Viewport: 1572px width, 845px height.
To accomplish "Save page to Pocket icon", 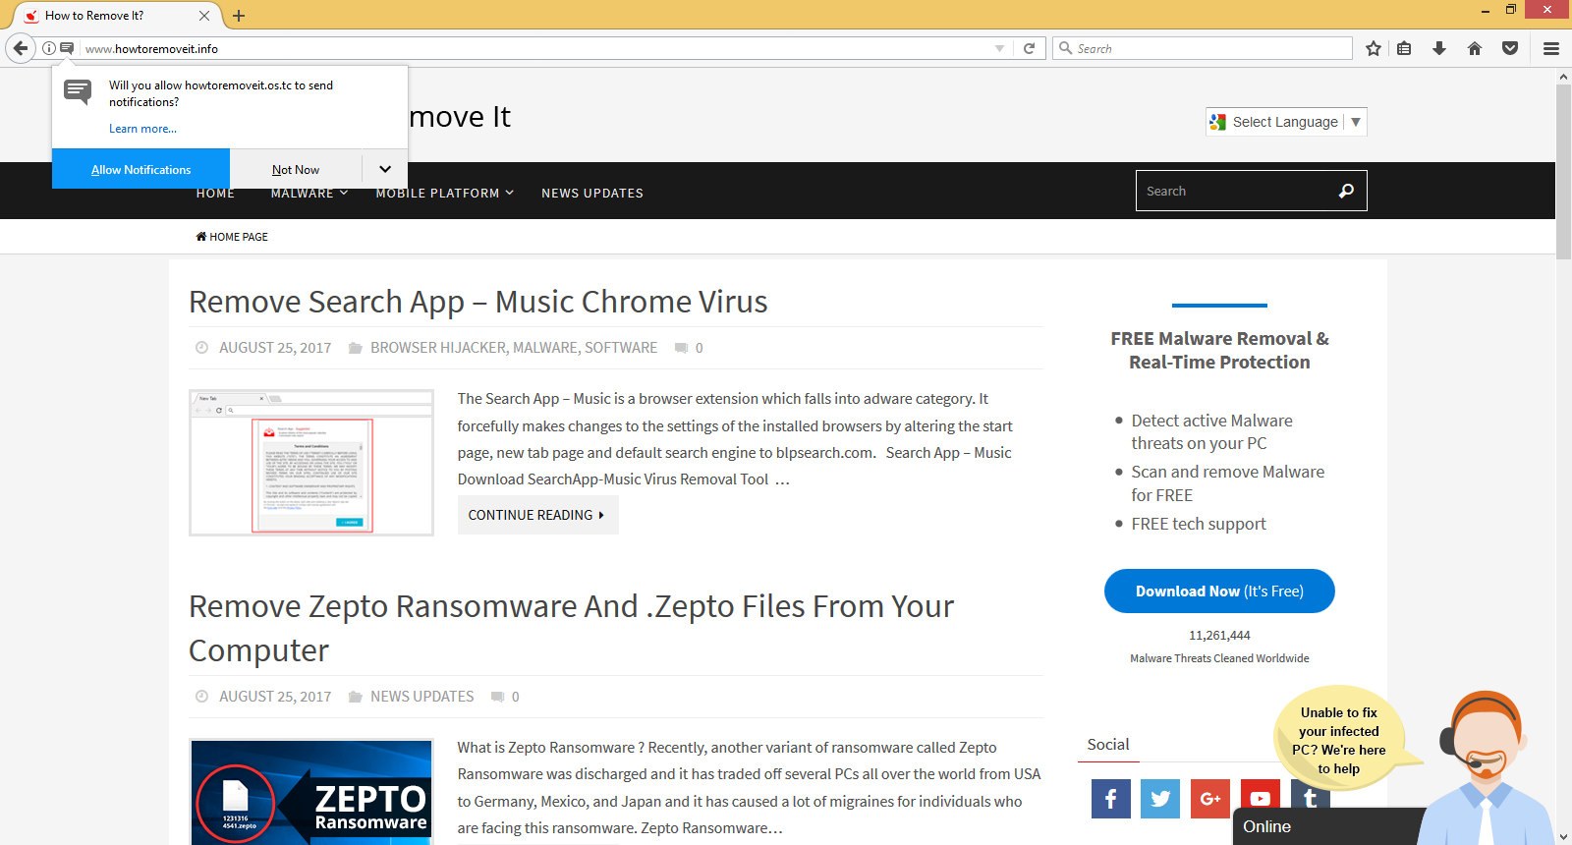I will [x=1510, y=48].
